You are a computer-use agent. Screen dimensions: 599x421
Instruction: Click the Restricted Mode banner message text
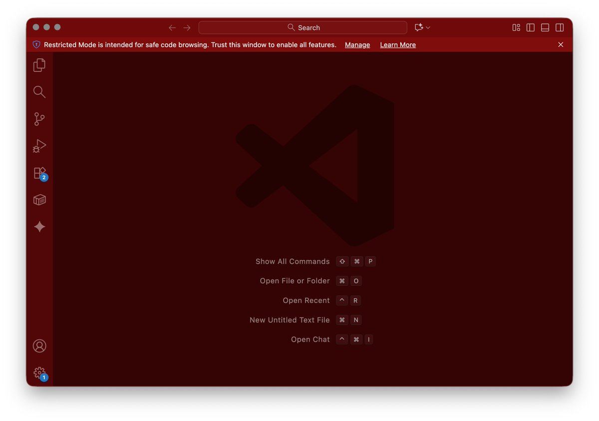[x=190, y=45]
